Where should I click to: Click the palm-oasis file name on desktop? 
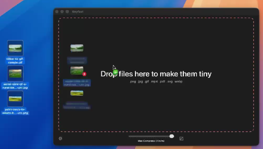coord(15,111)
